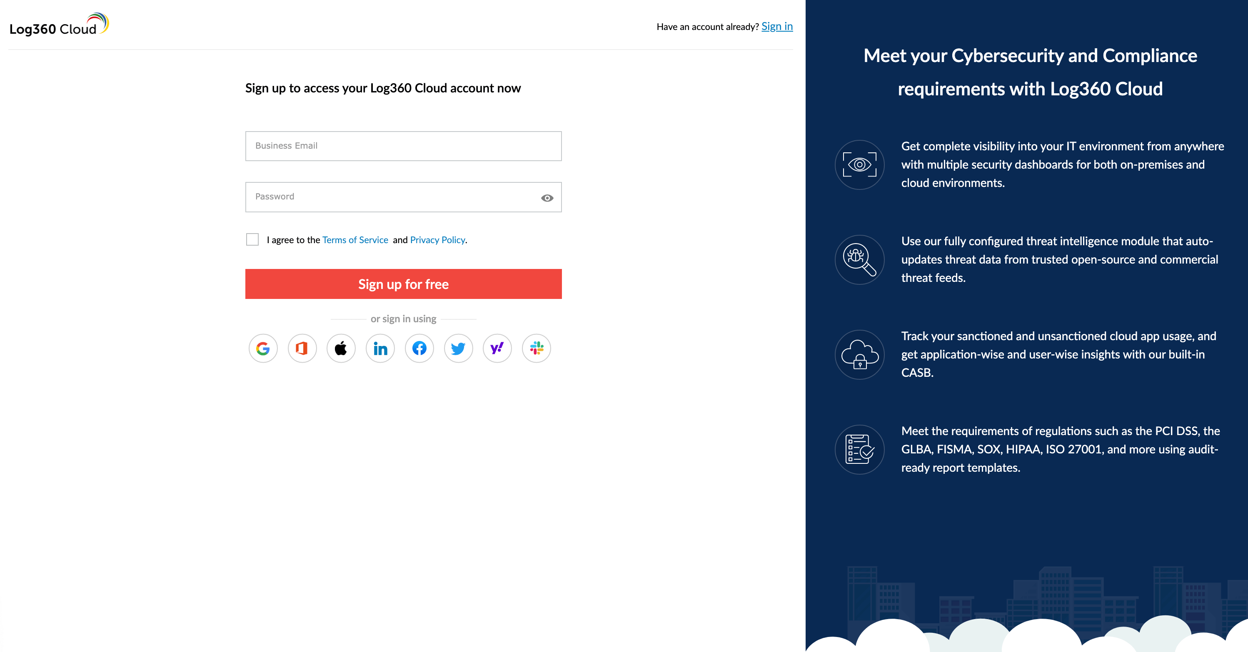Toggle password visibility
Image resolution: width=1248 pixels, height=652 pixels.
tap(547, 198)
